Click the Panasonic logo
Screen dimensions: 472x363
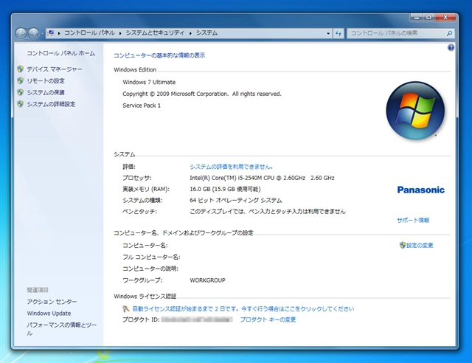(x=421, y=190)
